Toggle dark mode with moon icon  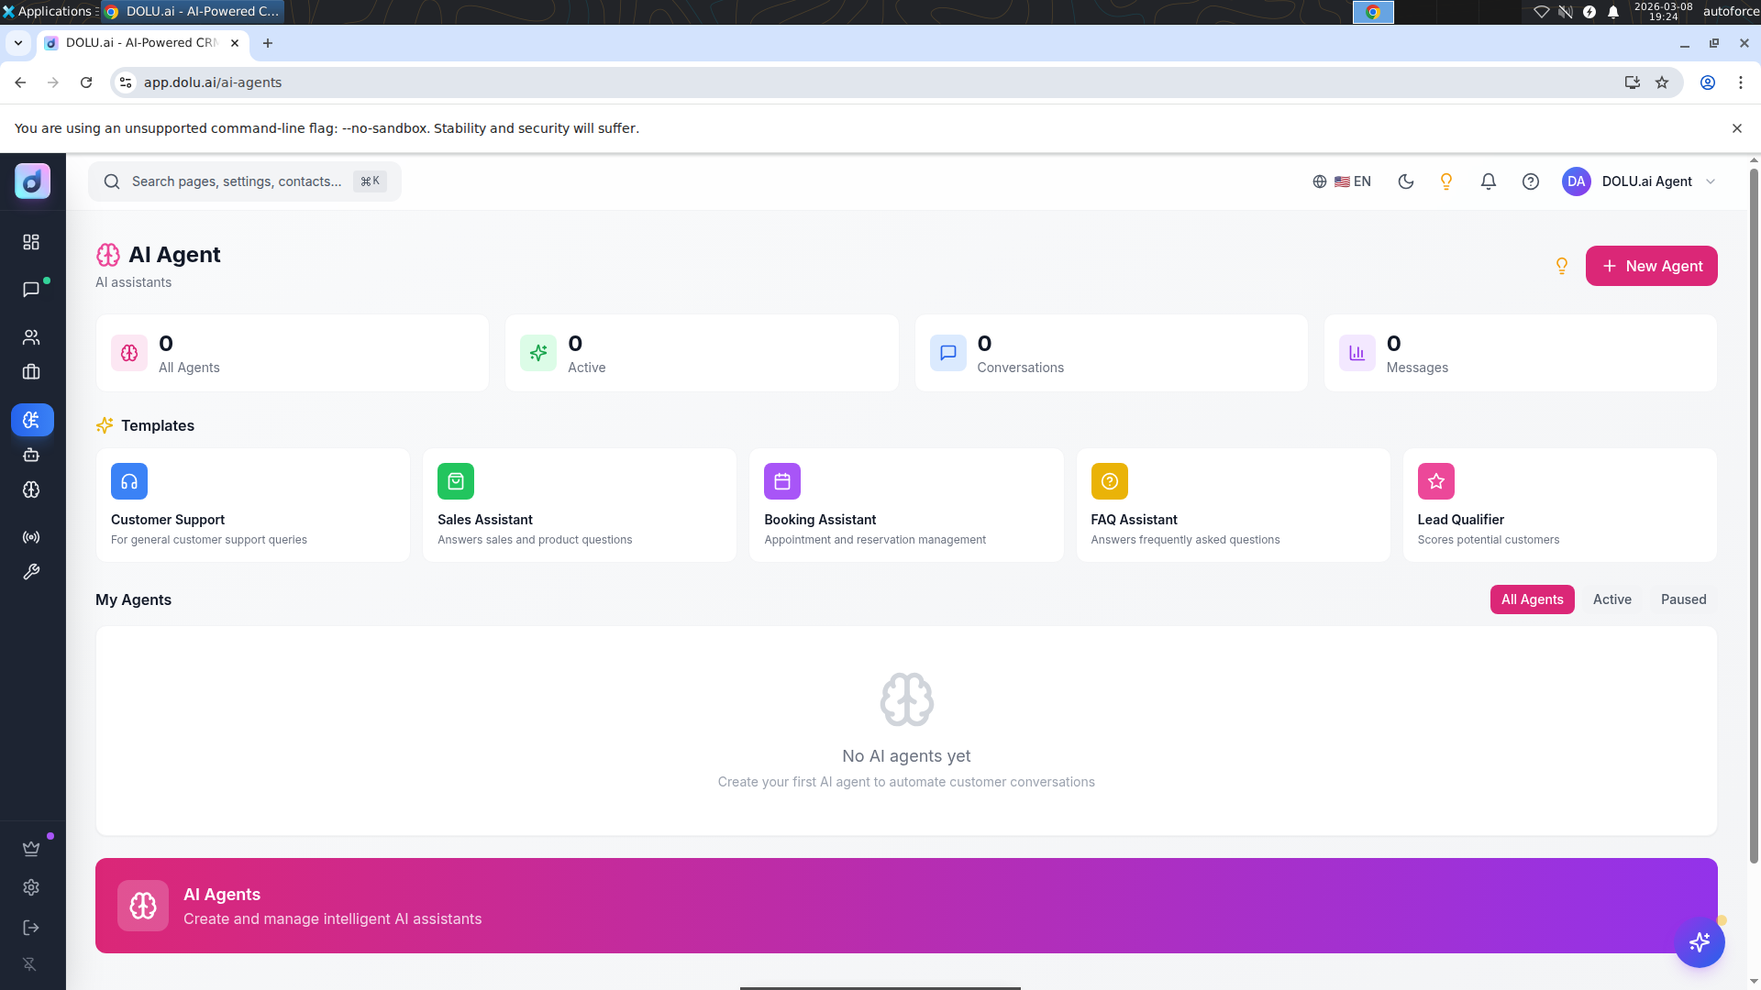point(1406,181)
